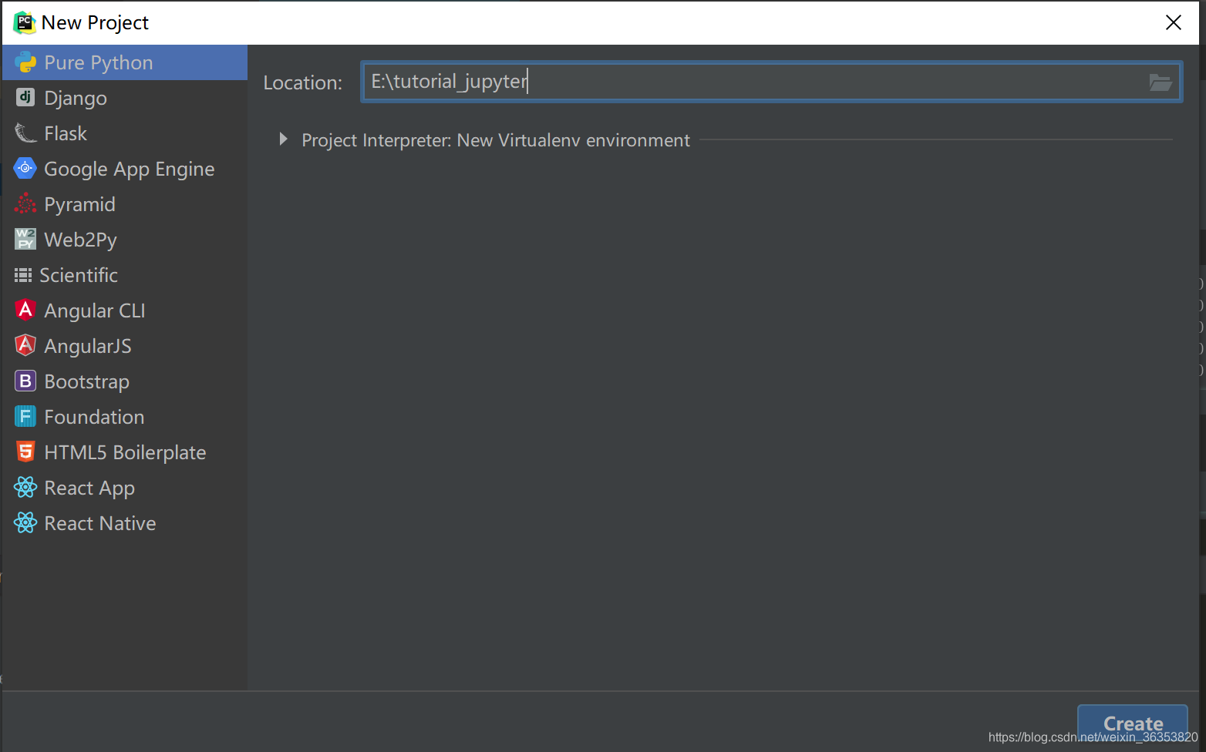Click the Flask horn icon
The height and width of the screenshot is (752, 1206).
(x=25, y=133)
